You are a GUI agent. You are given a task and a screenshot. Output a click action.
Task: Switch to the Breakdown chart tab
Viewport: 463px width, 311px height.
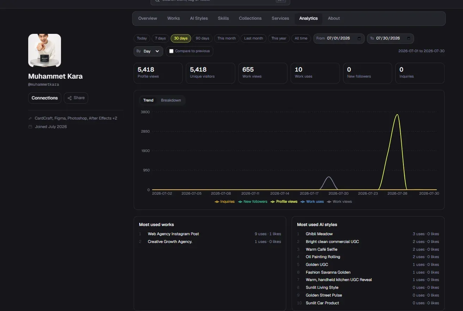click(x=171, y=100)
